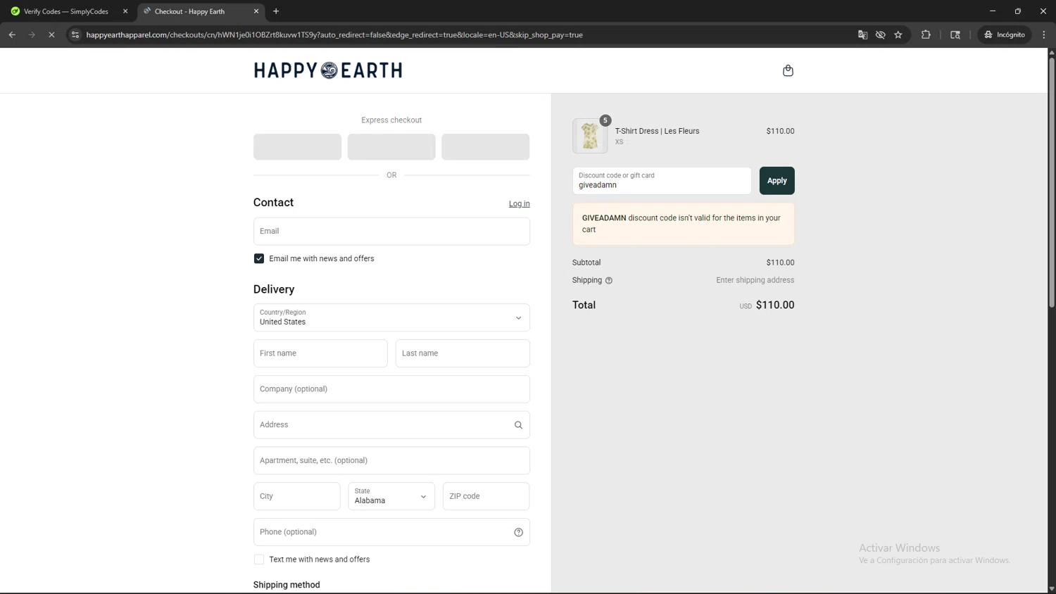Click the GIVEADAMN invalid code message

[683, 224]
